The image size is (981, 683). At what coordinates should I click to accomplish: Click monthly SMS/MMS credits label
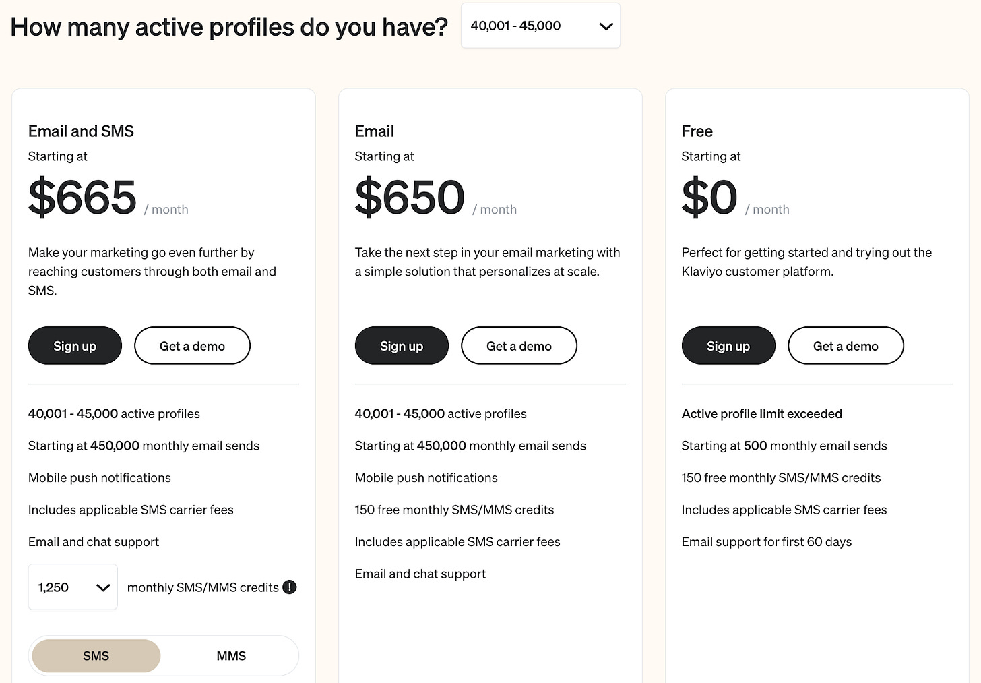tap(203, 588)
